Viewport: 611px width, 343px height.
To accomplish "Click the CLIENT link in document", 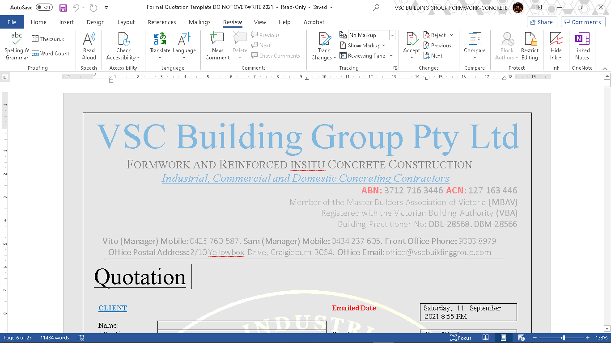I will tap(113, 308).
